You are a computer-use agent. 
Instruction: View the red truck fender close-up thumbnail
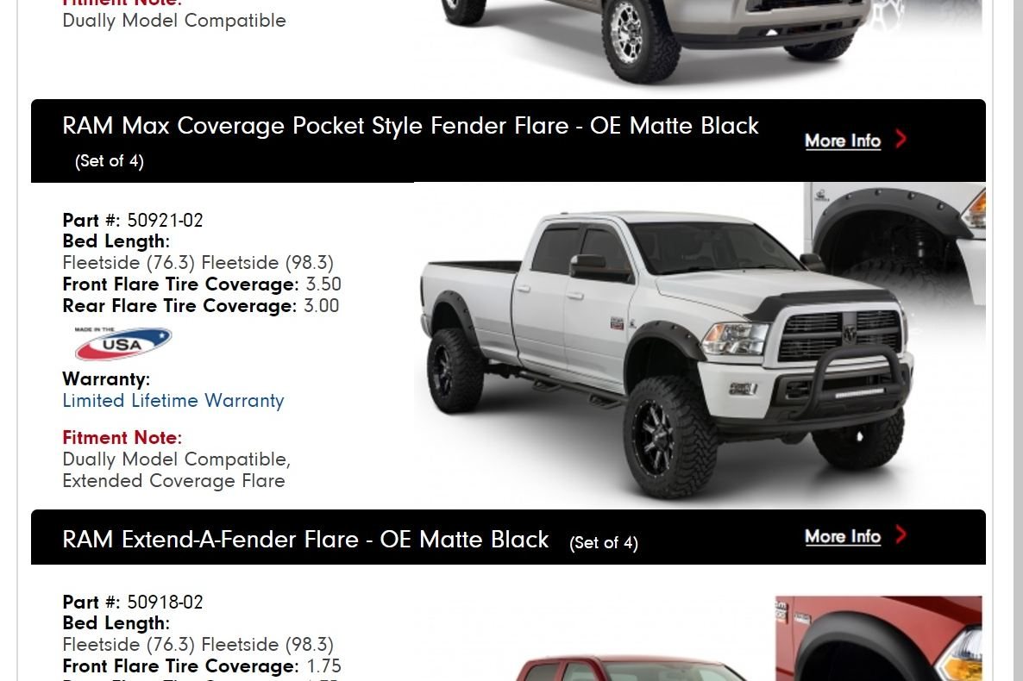(x=879, y=639)
